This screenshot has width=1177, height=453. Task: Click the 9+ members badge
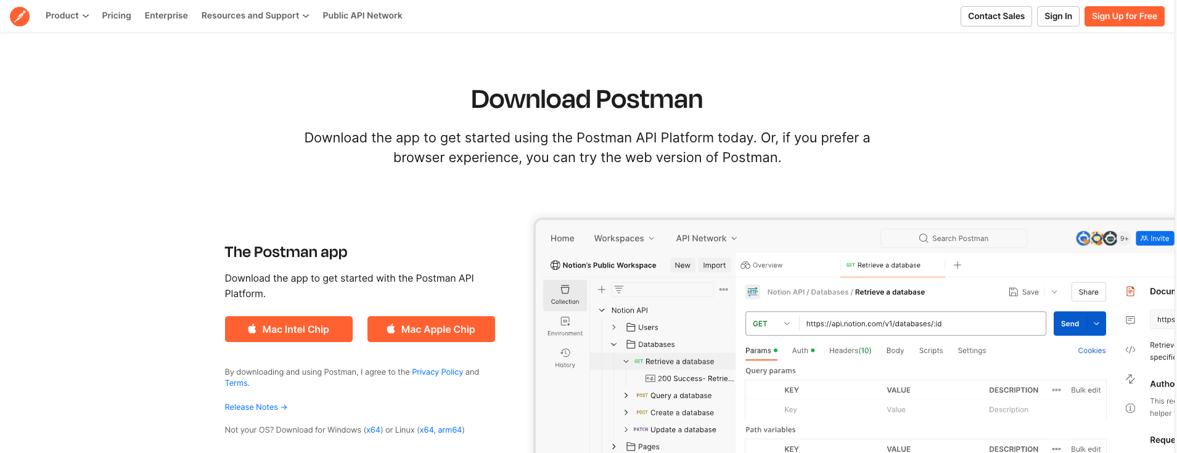(1125, 239)
